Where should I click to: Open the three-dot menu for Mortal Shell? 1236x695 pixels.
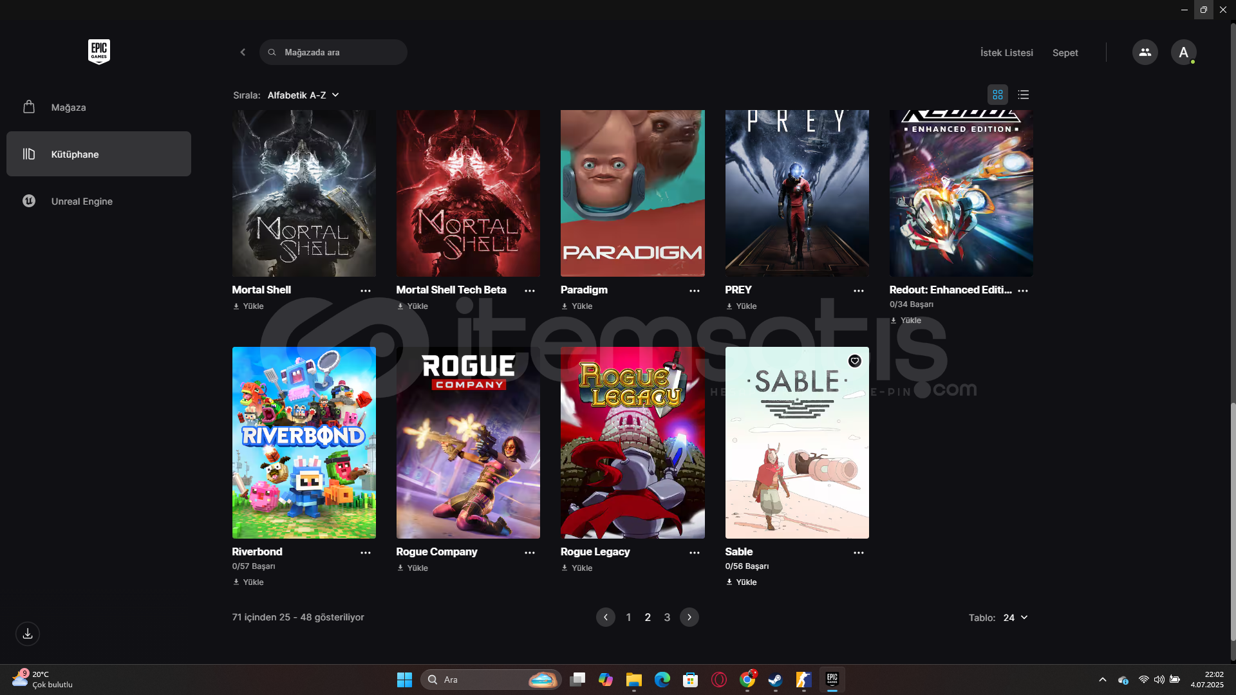pyautogui.click(x=366, y=291)
